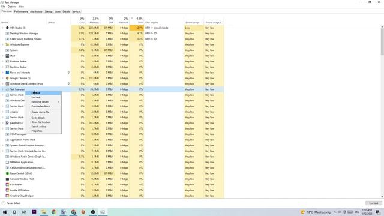Show hidden icons in system tray

coord(335,212)
